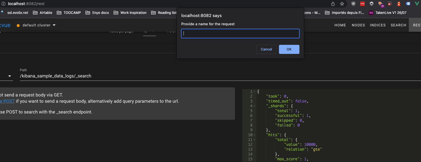Click the "failed": 0 line

[287, 125]
